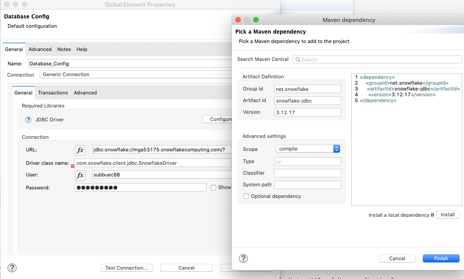Screen dimensions: 464x279
Task: Click the Group id text field
Action: point(308,89)
